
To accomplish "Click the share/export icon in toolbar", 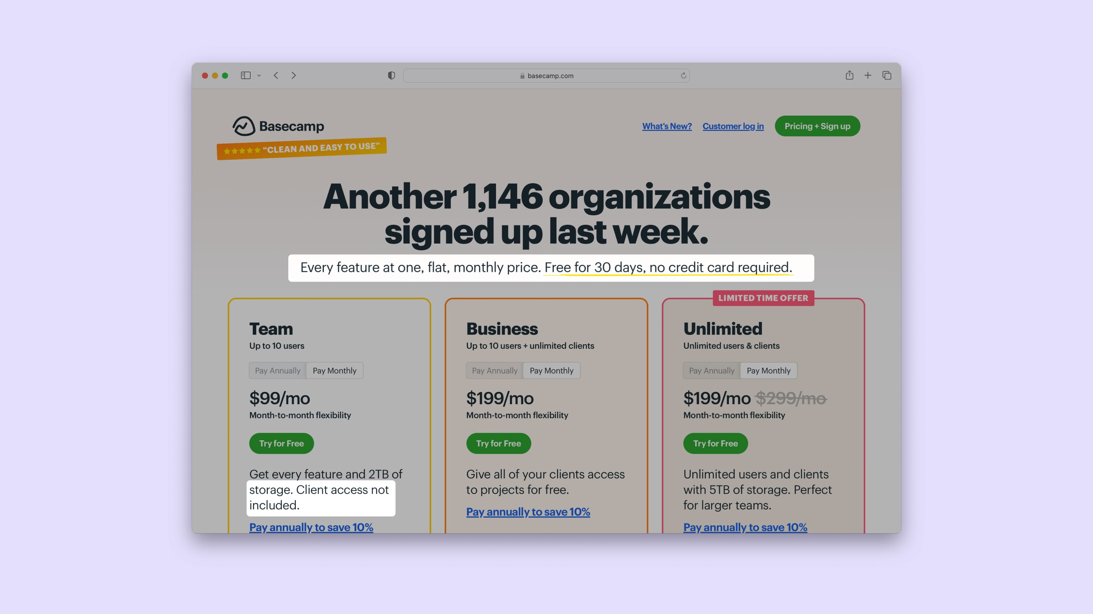I will (849, 75).
